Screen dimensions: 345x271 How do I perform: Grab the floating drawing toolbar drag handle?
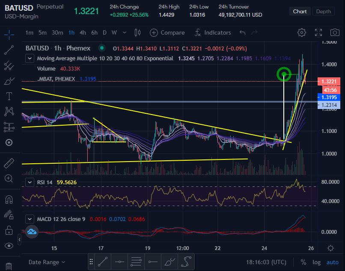(x=91, y=262)
